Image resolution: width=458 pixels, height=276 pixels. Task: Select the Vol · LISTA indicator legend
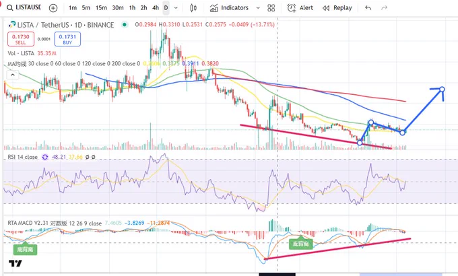(21, 53)
